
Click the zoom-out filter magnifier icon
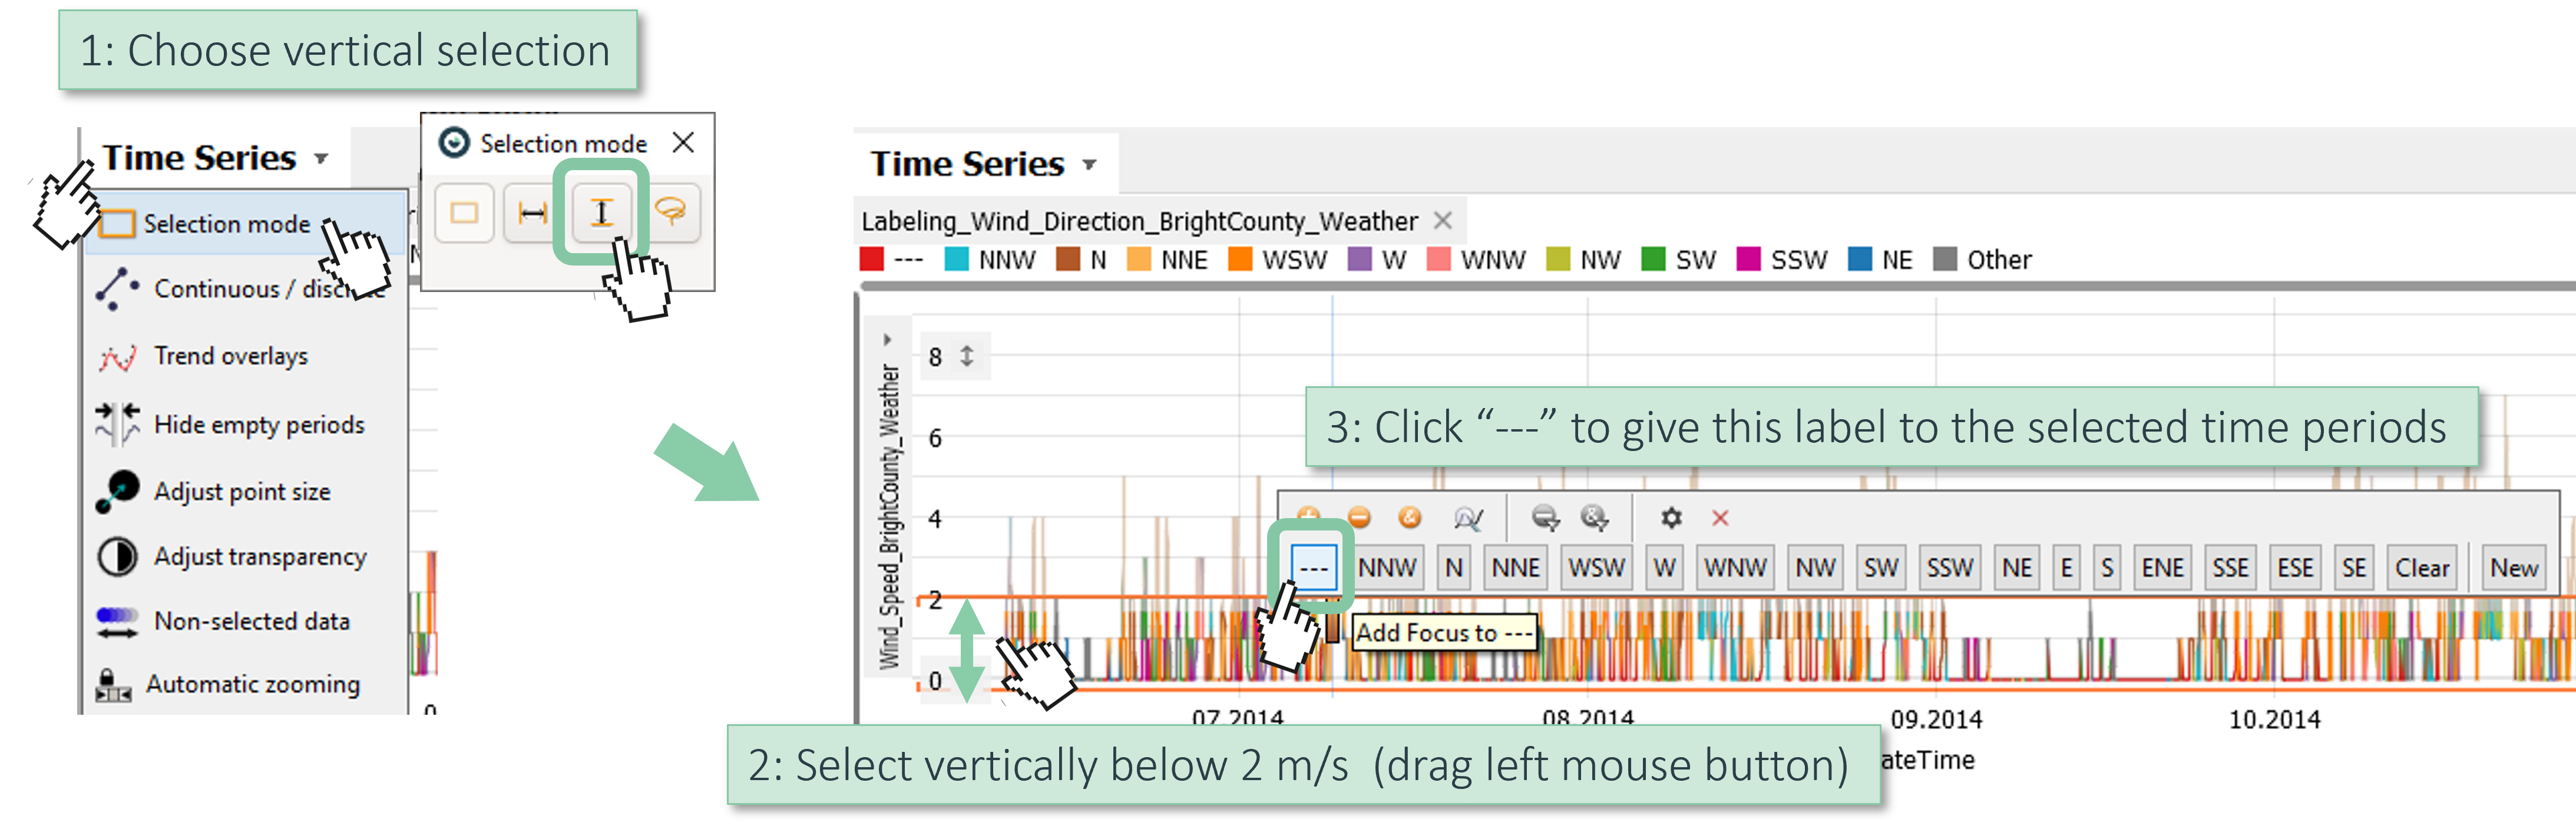(1545, 518)
